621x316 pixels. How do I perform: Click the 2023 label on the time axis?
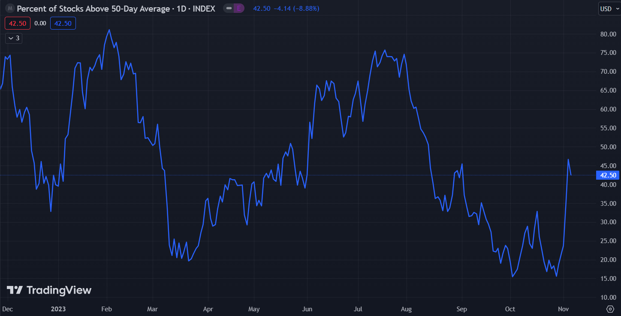point(57,309)
